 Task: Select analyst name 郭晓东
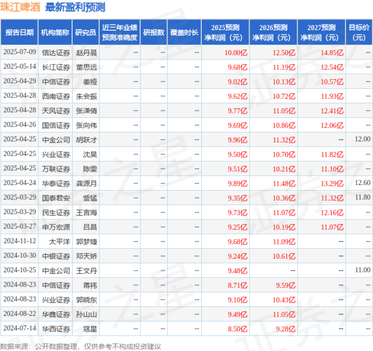pyautogui.click(x=86, y=300)
